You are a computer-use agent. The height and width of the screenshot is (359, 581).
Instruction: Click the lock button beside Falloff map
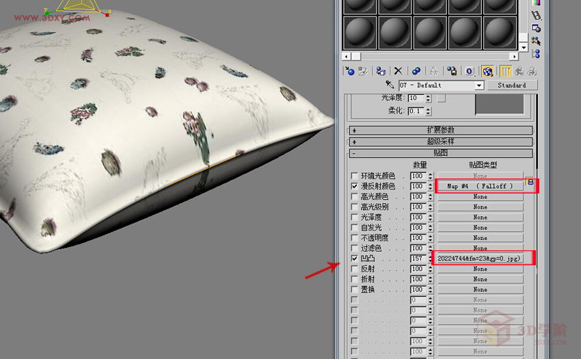(530, 182)
